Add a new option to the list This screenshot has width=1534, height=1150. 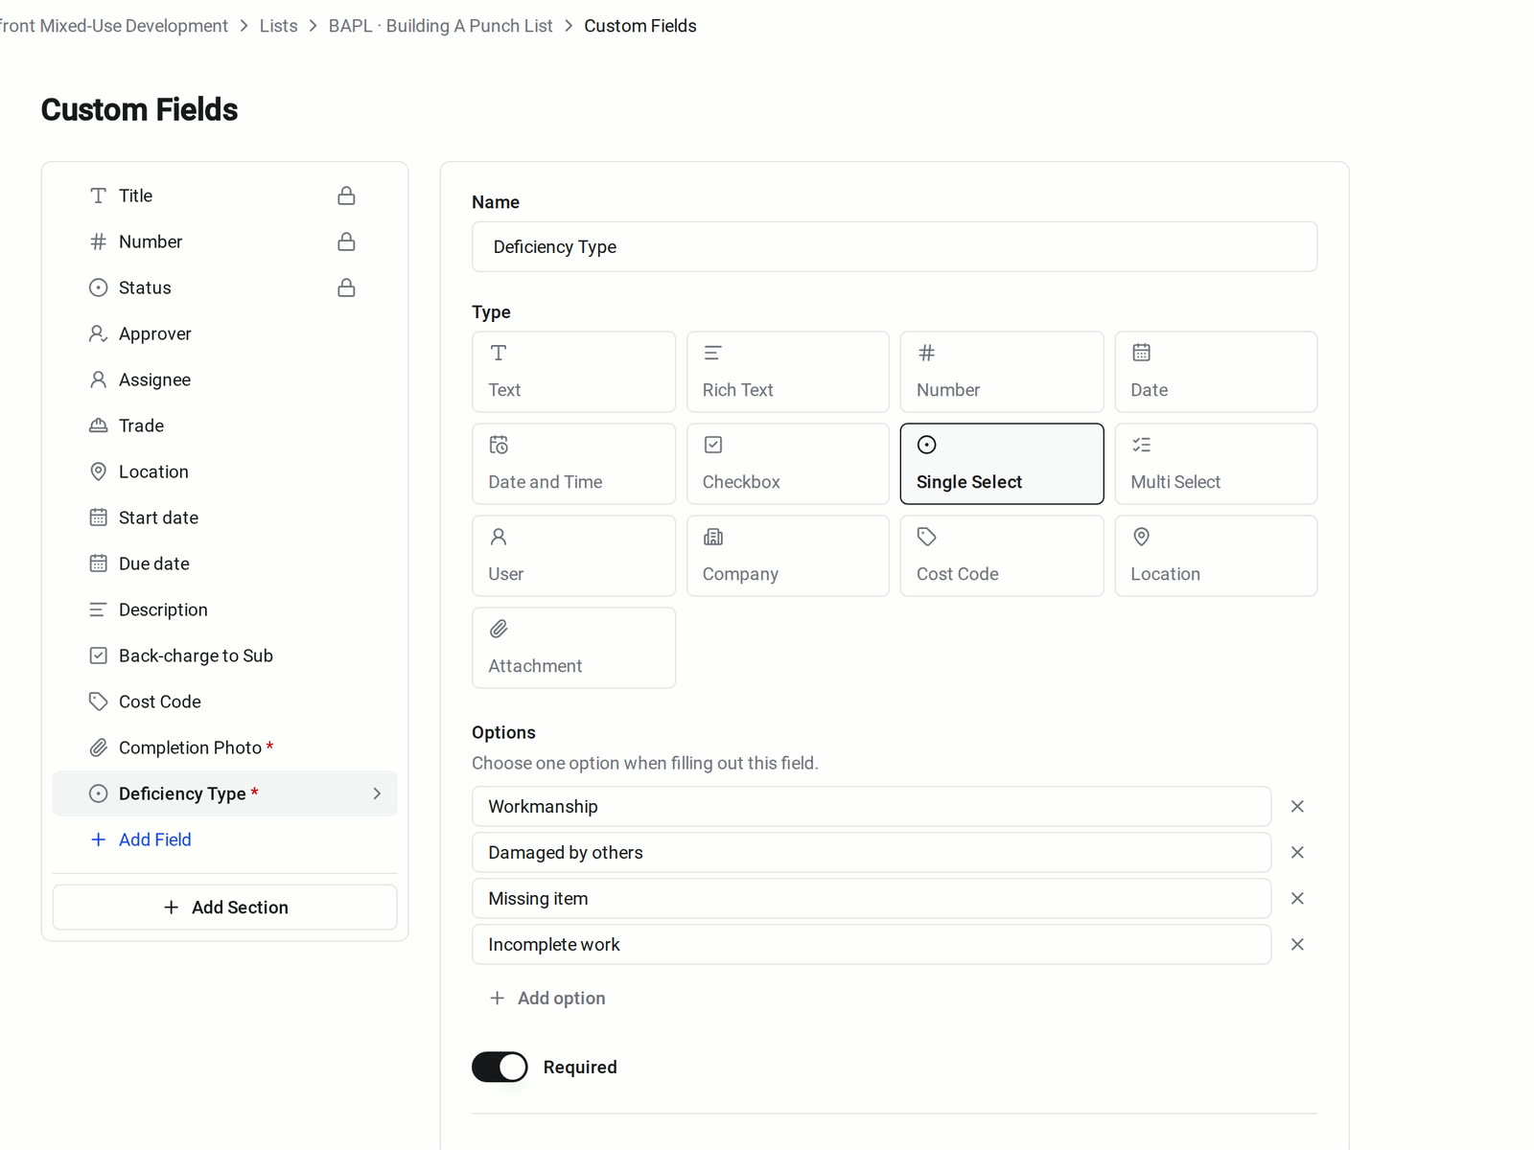pyautogui.click(x=547, y=999)
